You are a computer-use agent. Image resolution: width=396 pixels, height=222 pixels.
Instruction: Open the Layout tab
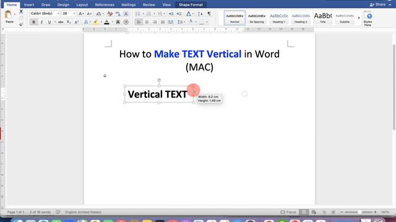(x=82, y=5)
